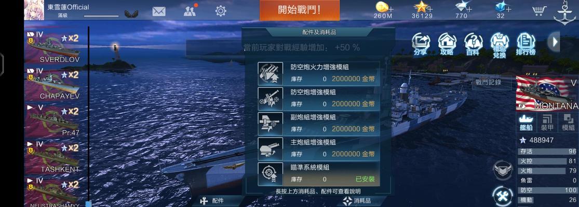Select 消耗品 consumables tab at bottom
The height and width of the screenshot is (207, 579).
[357, 201]
